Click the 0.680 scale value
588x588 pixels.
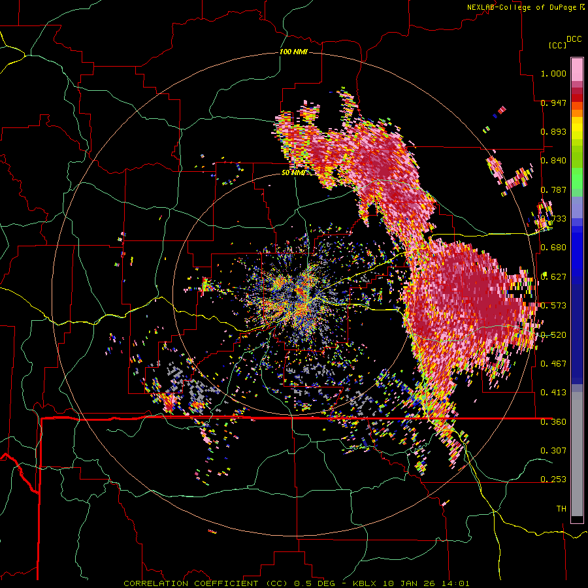pyautogui.click(x=553, y=248)
